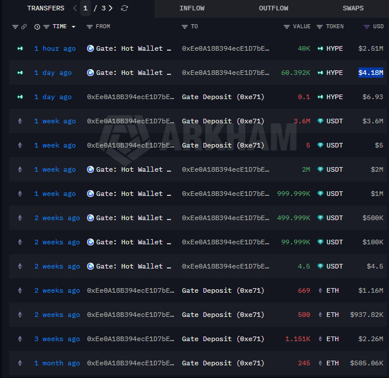Screen dimensions: 389x378
Task: Open the 1 month ago transaction link
Action: pyautogui.click(x=57, y=363)
